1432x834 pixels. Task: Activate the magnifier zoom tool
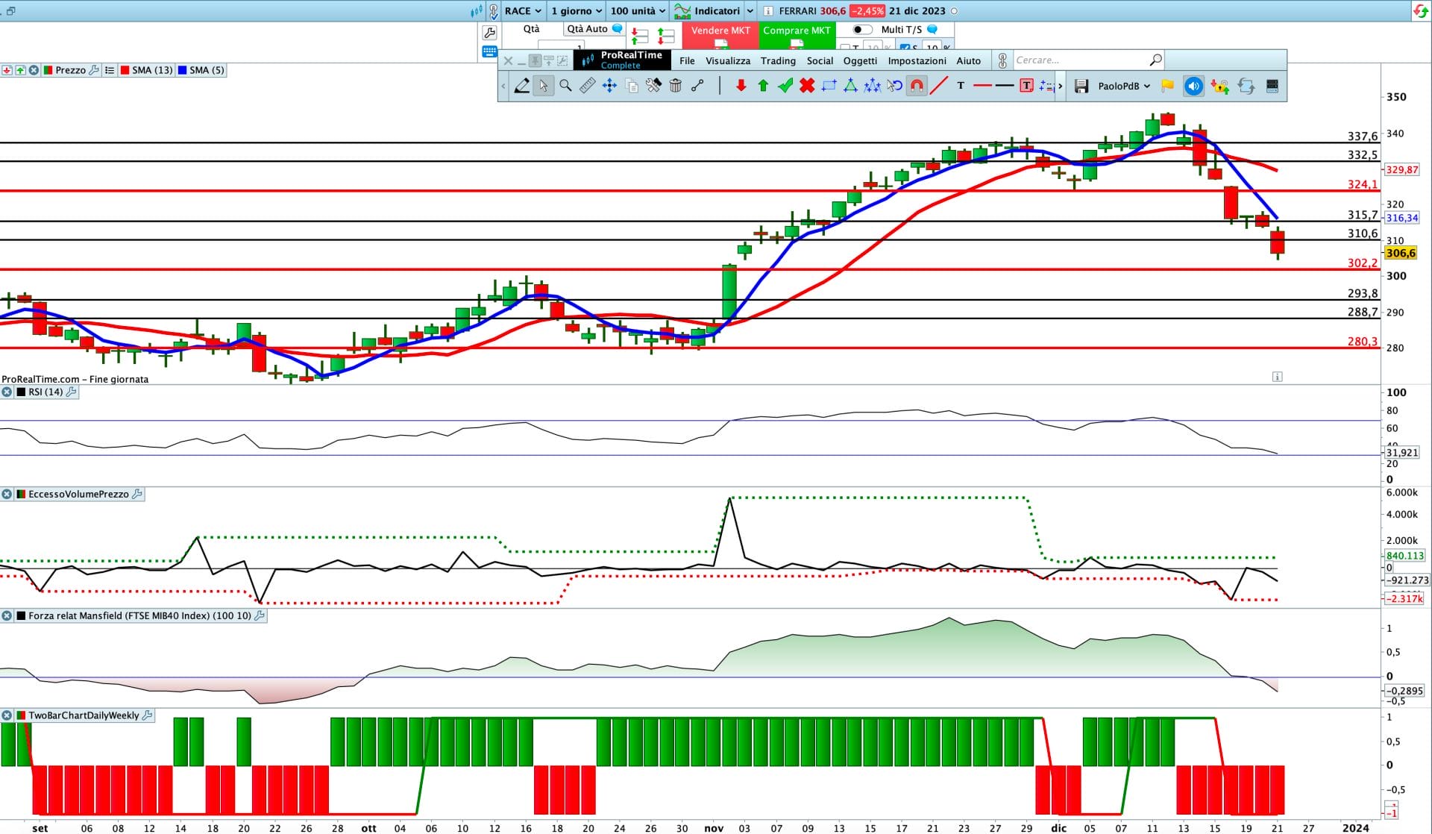565,86
